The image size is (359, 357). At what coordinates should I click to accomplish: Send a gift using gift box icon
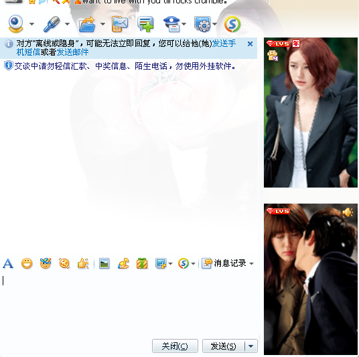click(142, 263)
